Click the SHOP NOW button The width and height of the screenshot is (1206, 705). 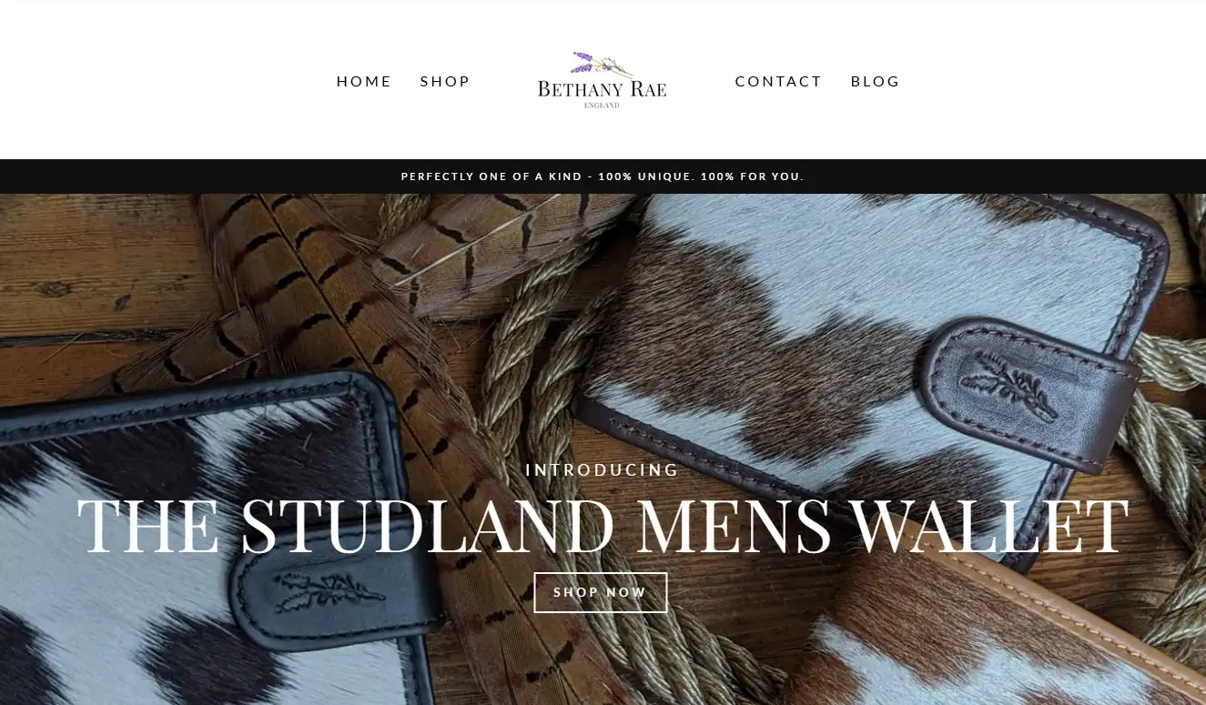click(x=600, y=592)
